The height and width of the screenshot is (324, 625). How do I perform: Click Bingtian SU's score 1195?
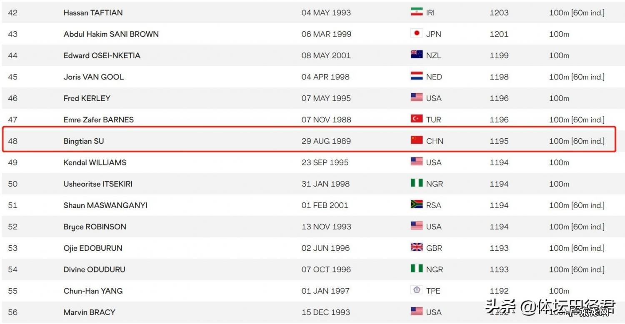point(499,141)
